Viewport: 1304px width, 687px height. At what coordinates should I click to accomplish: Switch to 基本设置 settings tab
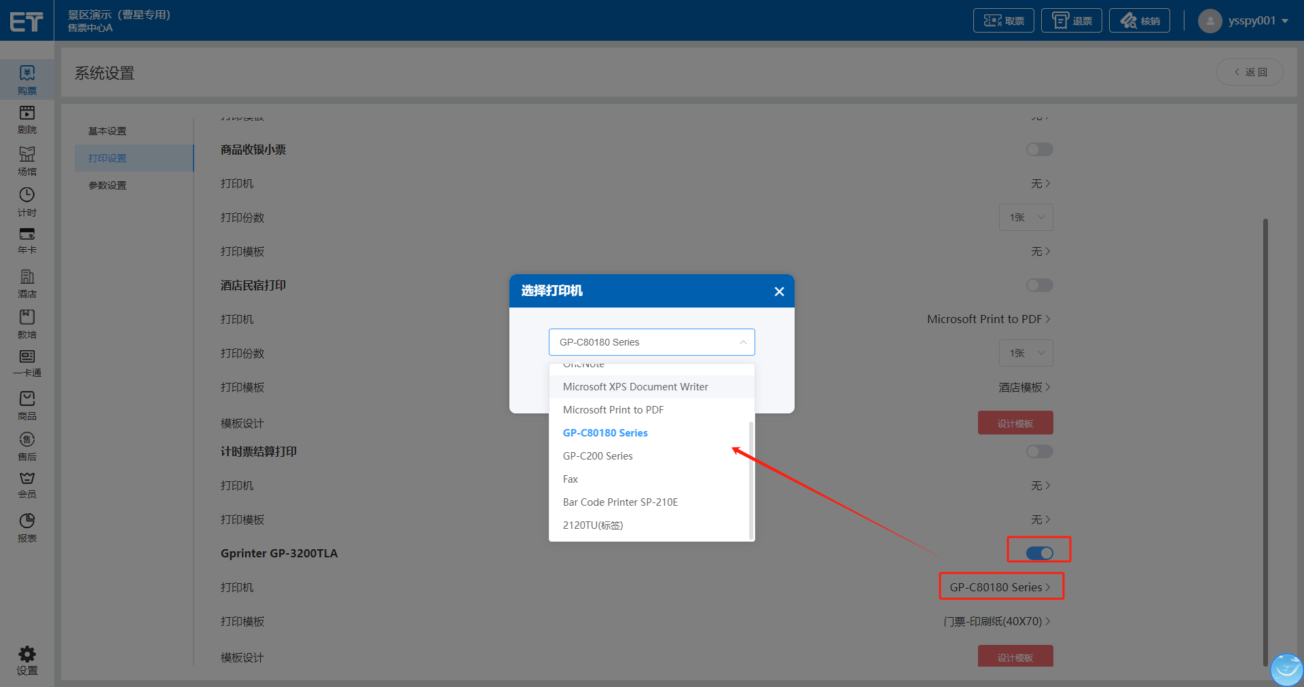(107, 131)
